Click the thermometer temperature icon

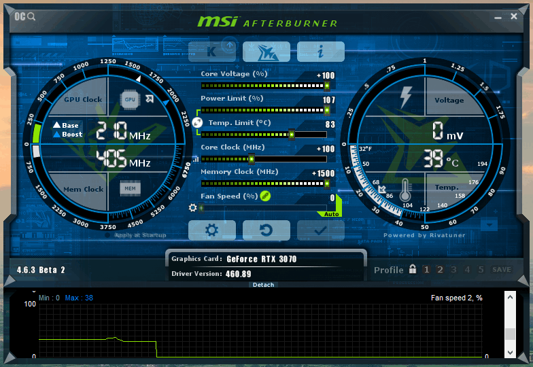(405, 190)
